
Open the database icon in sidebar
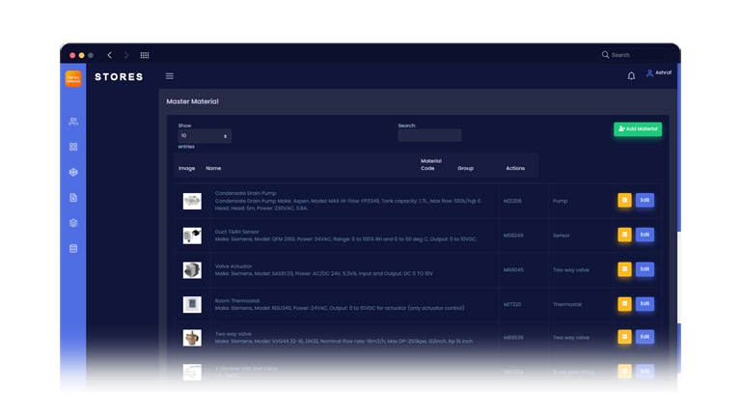73,249
